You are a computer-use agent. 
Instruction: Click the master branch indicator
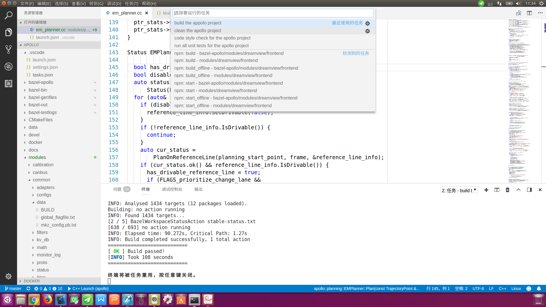coord(13,289)
